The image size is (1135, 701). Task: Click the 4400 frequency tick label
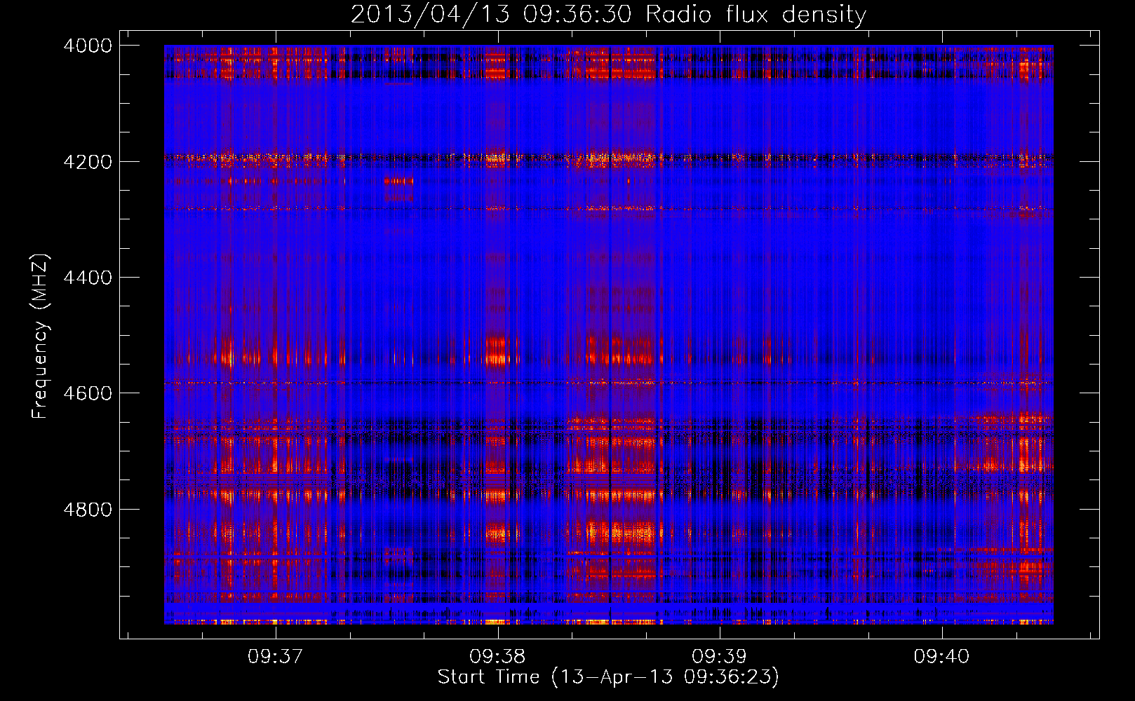[88, 278]
